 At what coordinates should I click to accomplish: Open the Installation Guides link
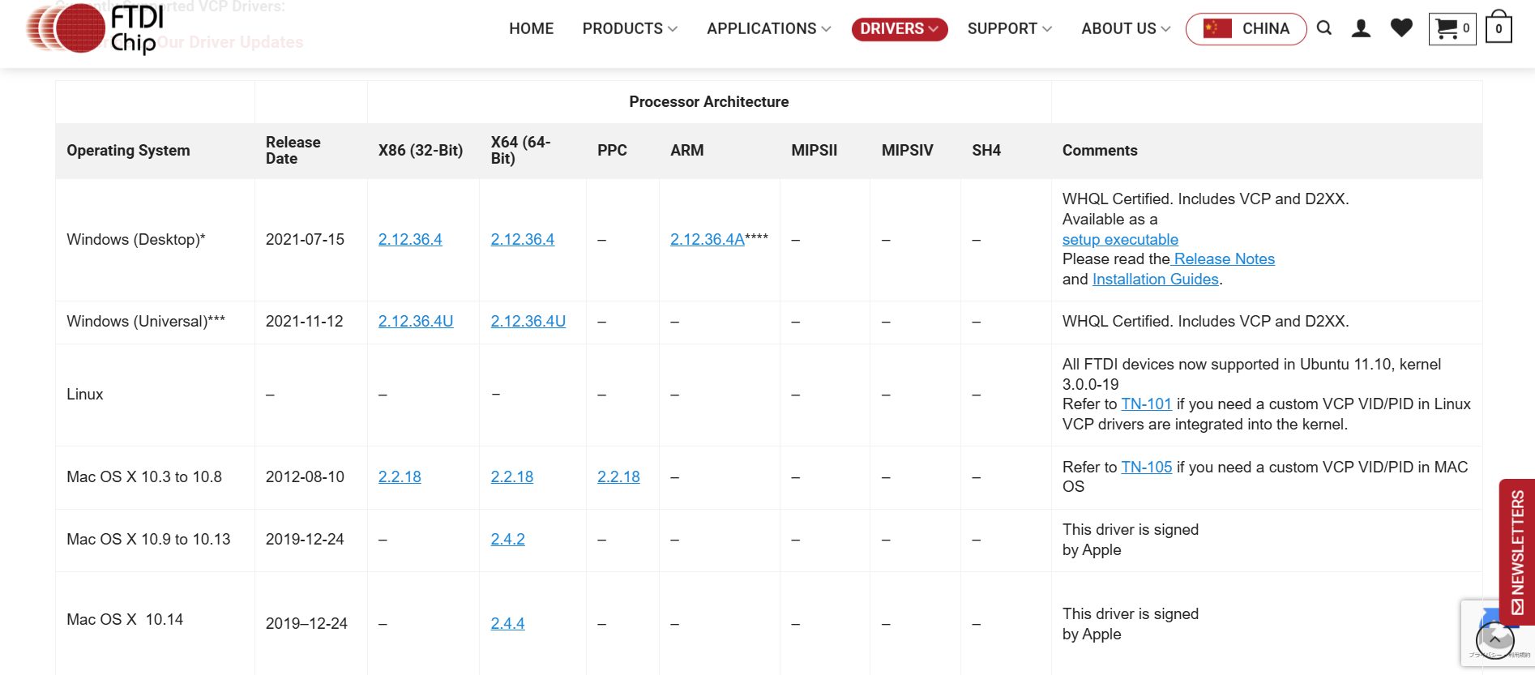click(x=1156, y=279)
